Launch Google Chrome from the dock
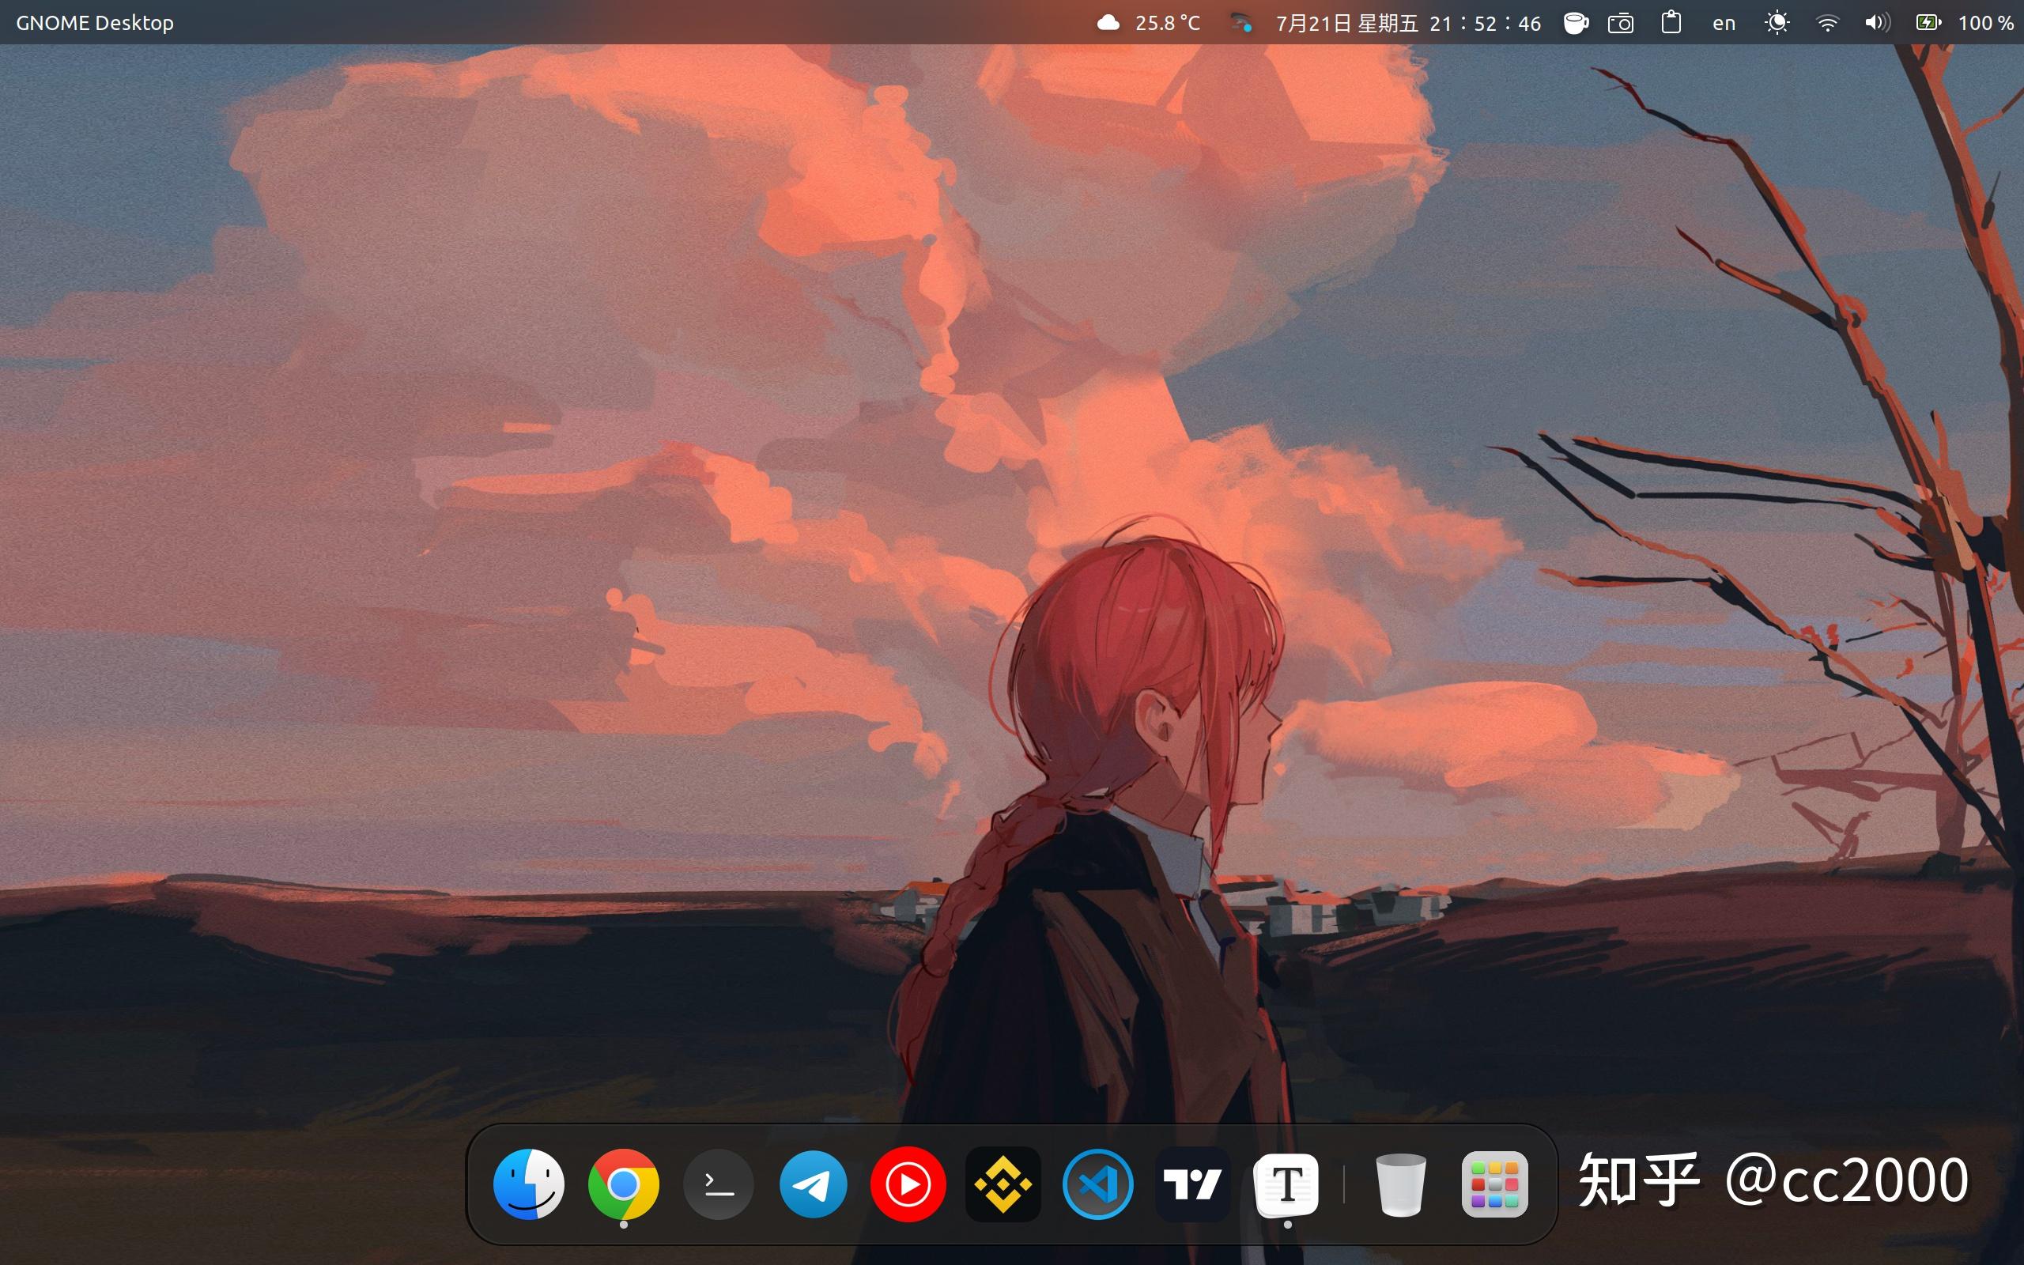 coord(623,1184)
